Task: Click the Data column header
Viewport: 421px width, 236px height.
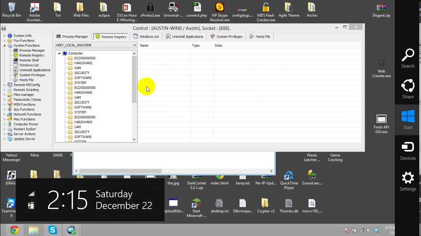Action: click(287, 46)
